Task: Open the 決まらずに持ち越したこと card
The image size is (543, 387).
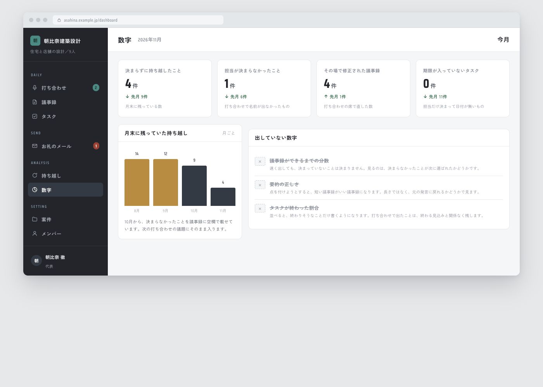Action: (165, 88)
